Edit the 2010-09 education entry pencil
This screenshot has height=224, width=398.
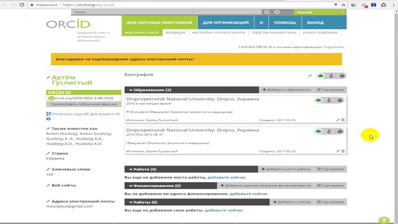coord(338,151)
